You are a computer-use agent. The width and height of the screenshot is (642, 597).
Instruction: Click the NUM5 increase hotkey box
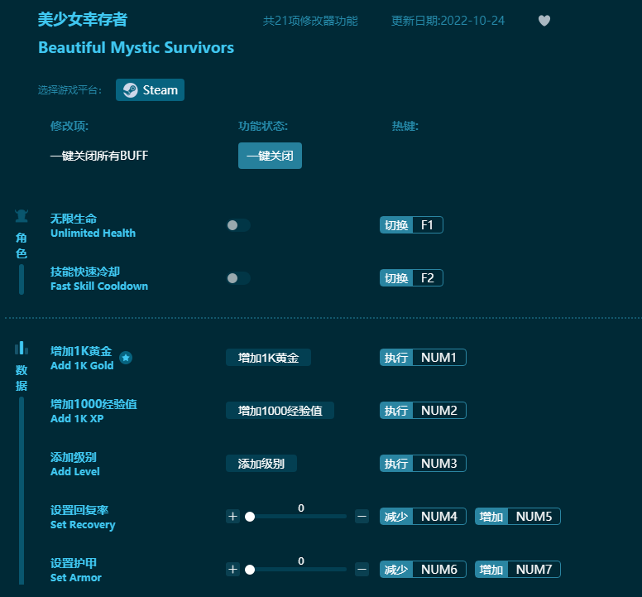click(518, 517)
